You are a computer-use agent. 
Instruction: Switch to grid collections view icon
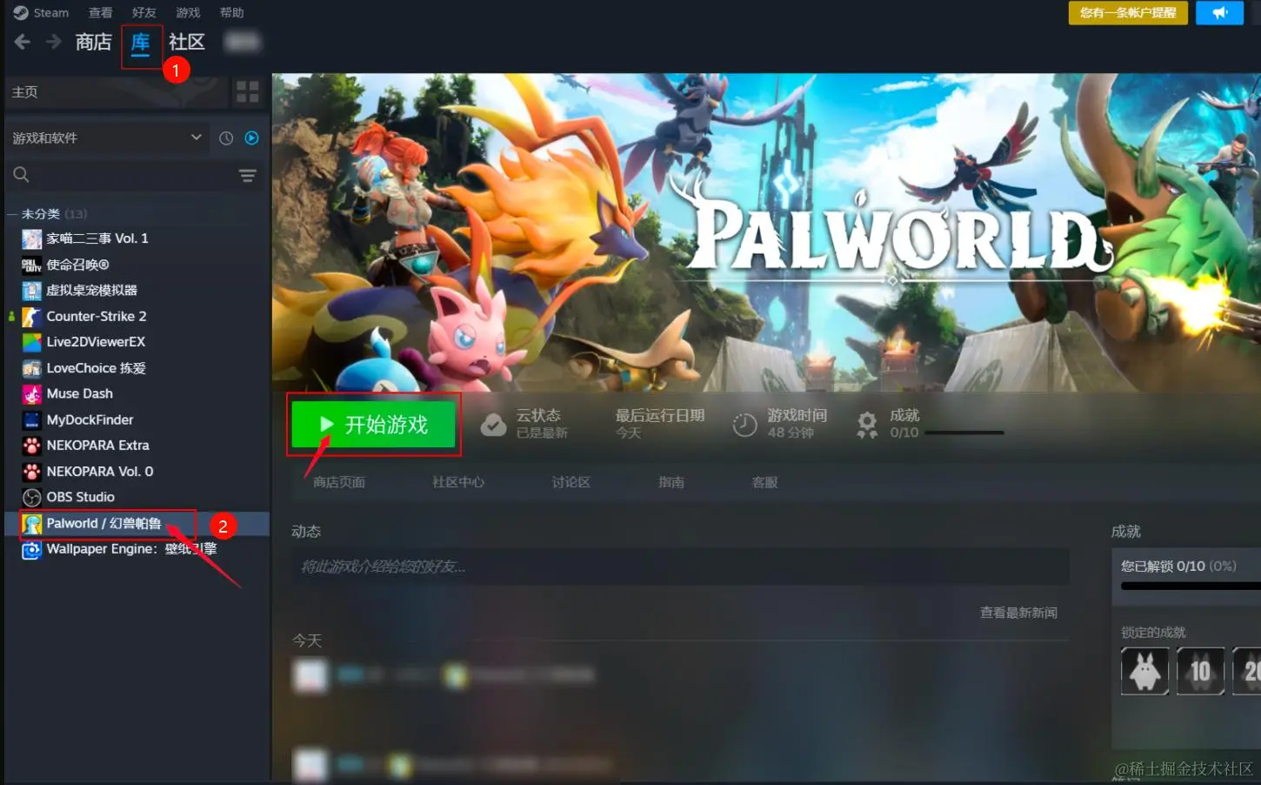(248, 92)
